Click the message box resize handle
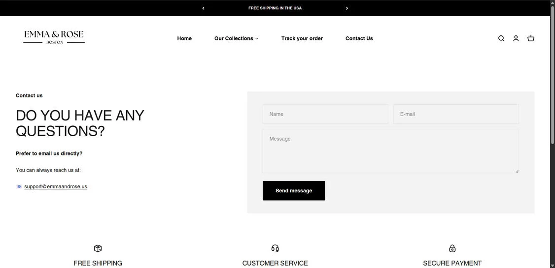The image size is (555, 268). [x=517, y=171]
